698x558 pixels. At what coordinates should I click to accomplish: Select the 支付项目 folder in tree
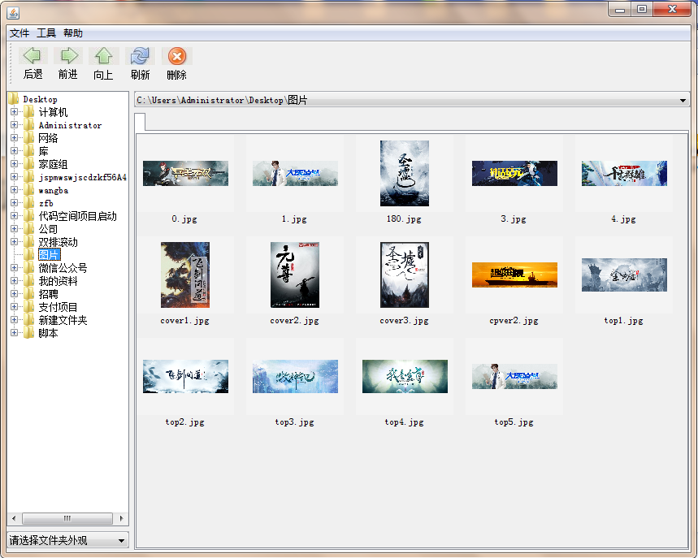point(58,306)
